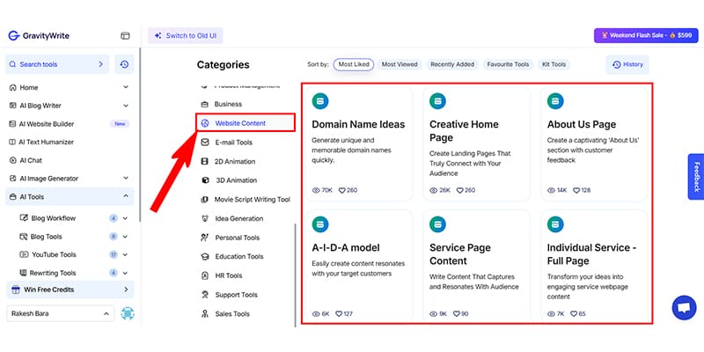Screen dimensions: 704x352
Task: Expand the AI Image Generator chevron
Action: [126, 179]
